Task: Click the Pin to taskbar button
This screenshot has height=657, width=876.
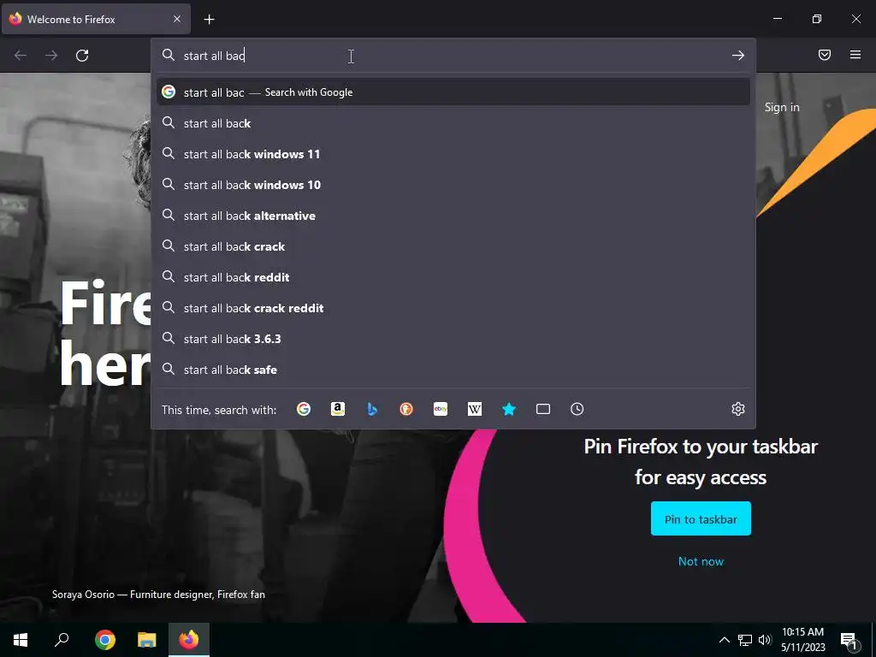Action: 701,519
